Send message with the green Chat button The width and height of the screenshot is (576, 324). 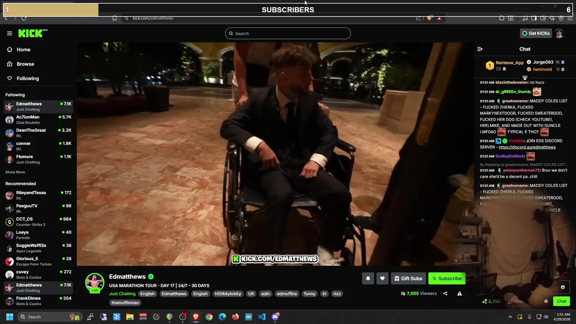coord(562,301)
